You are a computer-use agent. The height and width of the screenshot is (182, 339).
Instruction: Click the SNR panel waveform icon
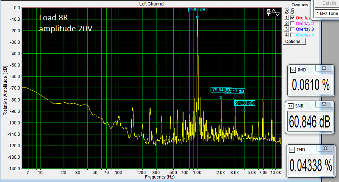(290, 106)
